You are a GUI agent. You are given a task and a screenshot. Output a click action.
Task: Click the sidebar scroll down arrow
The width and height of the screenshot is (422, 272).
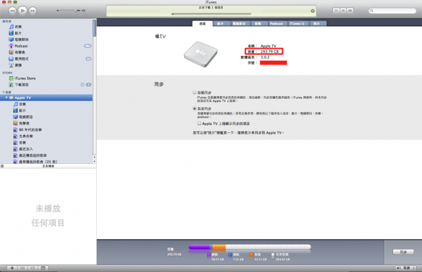(94, 161)
